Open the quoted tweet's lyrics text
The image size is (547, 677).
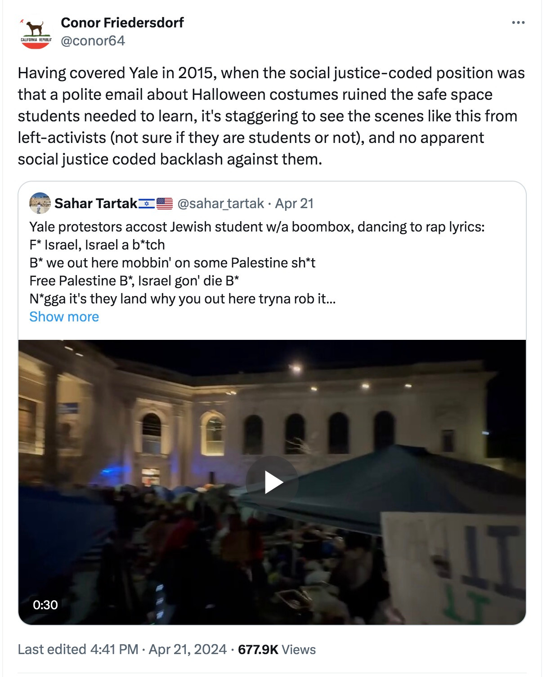coord(257,263)
